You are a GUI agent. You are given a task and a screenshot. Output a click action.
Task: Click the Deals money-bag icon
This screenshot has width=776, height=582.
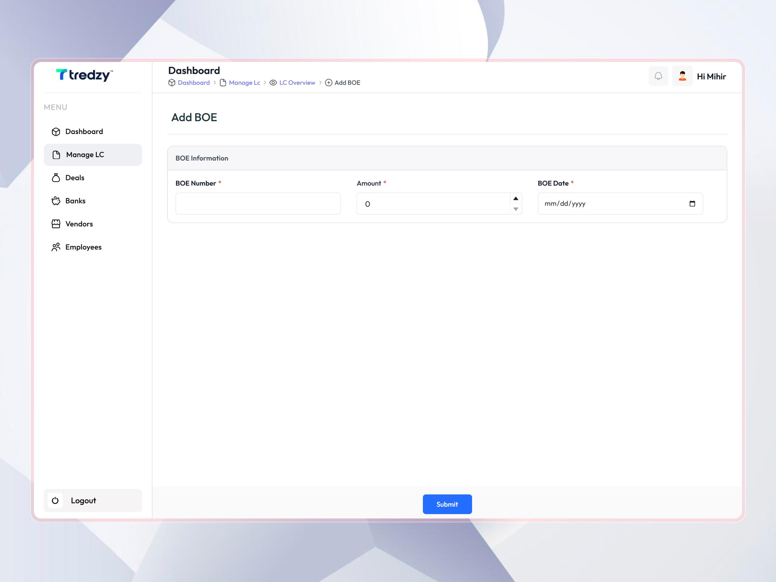pos(56,178)
